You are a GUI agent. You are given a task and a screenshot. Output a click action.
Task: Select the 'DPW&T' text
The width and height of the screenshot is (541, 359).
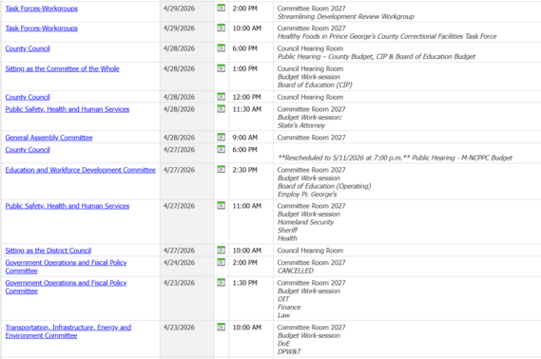(289, 351)
